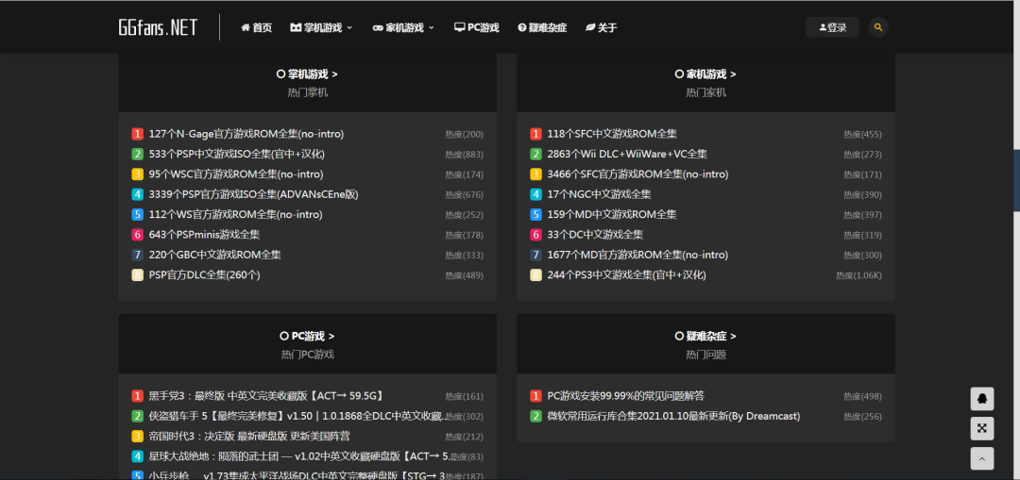Expand the 掌机游戏 dropdown in the navbar
Image resolution: width=1020 pixels, height=480 pixels.
[321, 27]
